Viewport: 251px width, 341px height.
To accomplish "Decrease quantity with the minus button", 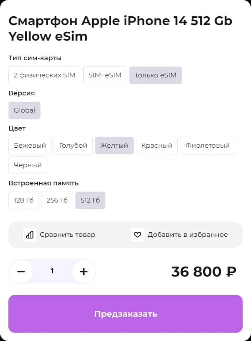I will click(21, 272).
